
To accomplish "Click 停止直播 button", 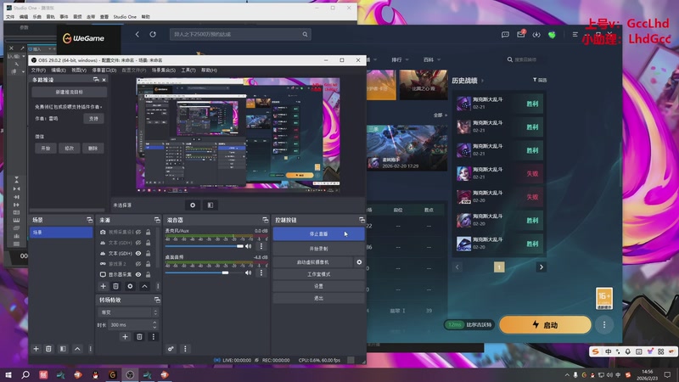I will pos(318,234).
